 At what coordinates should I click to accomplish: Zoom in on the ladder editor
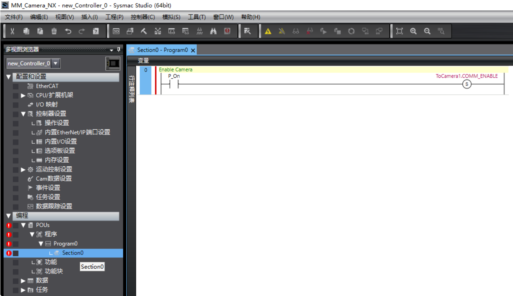pos(414,31)
